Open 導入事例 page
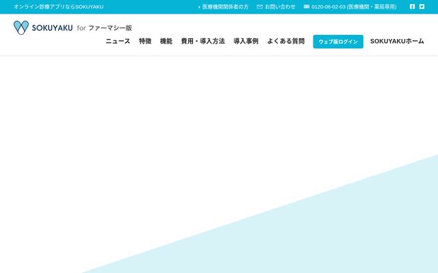The image size is (438, 273). [x=246, y=41]
